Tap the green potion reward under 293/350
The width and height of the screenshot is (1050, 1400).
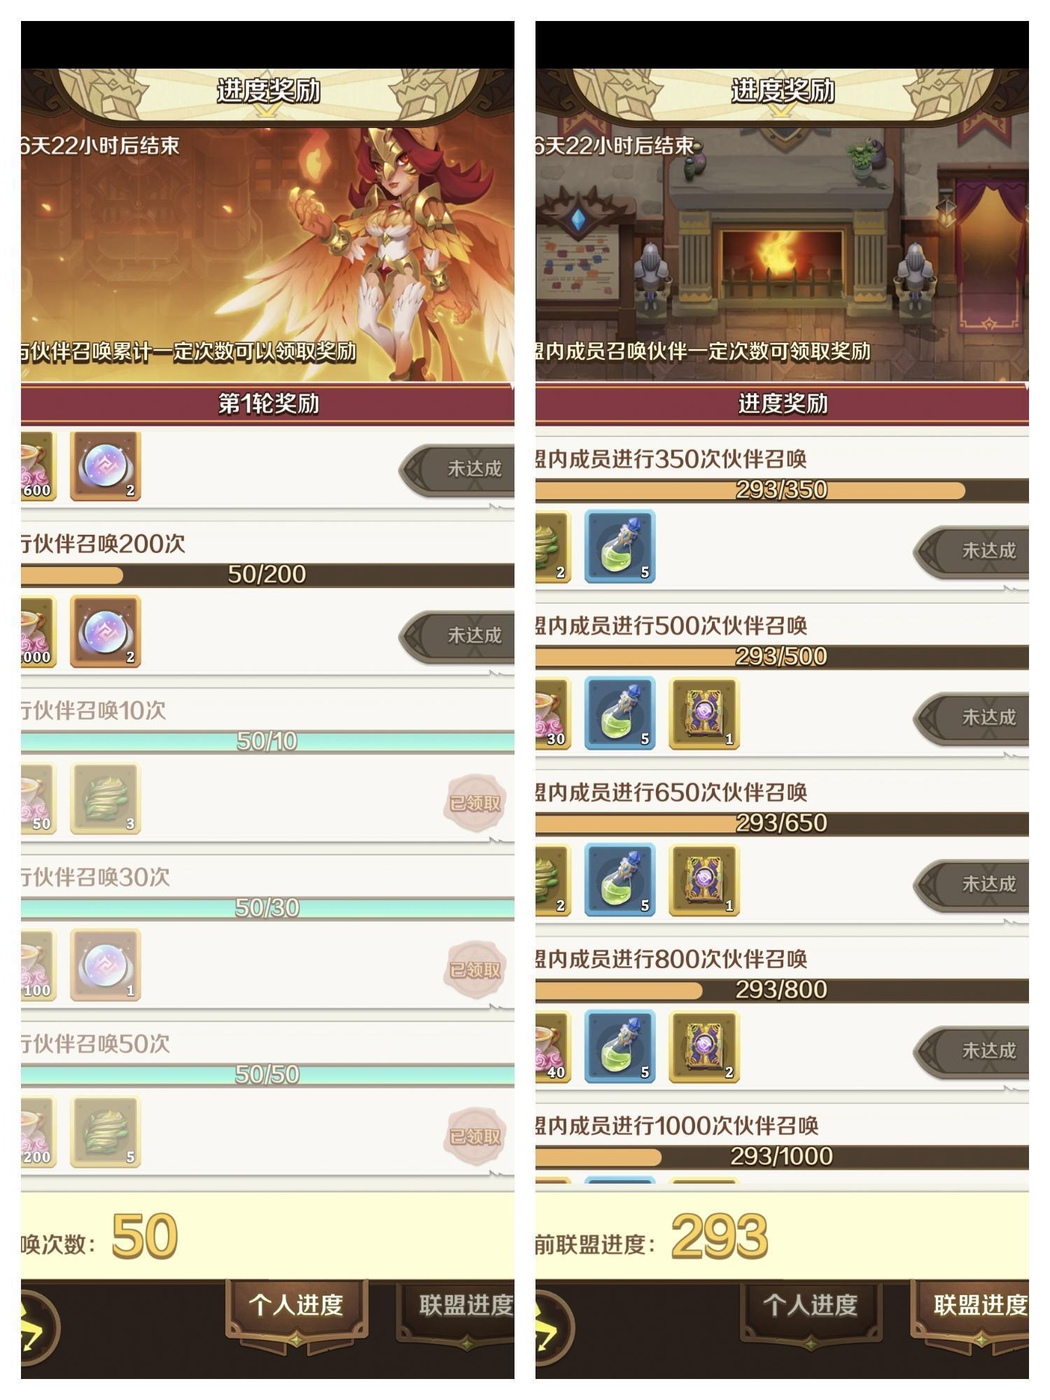[x=619, y=547]
